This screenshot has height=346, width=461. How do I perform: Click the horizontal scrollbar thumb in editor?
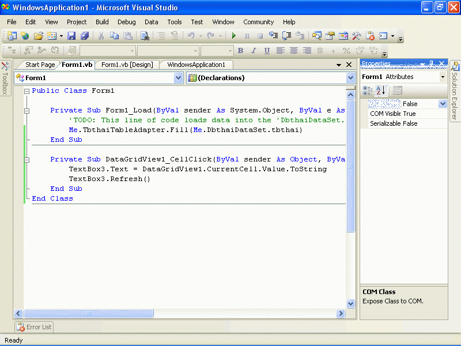[89, 314]
